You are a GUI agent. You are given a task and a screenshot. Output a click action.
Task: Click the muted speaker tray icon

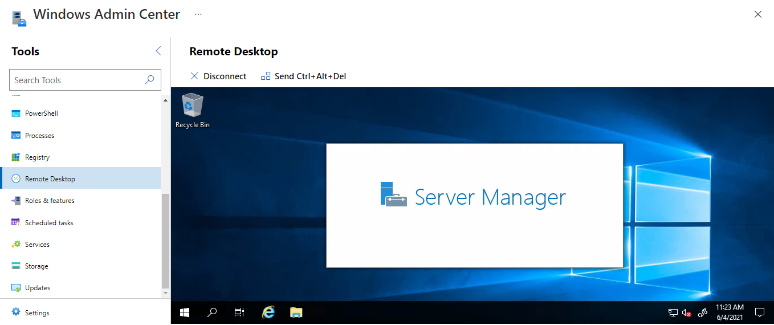[x=687, y=312]
